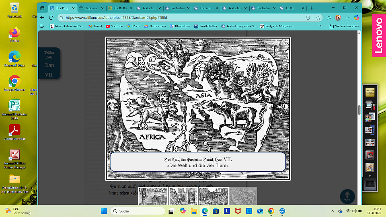The image size is (386, 217).
Task: Go back with the browser back arrow
Action: [42, 18]
